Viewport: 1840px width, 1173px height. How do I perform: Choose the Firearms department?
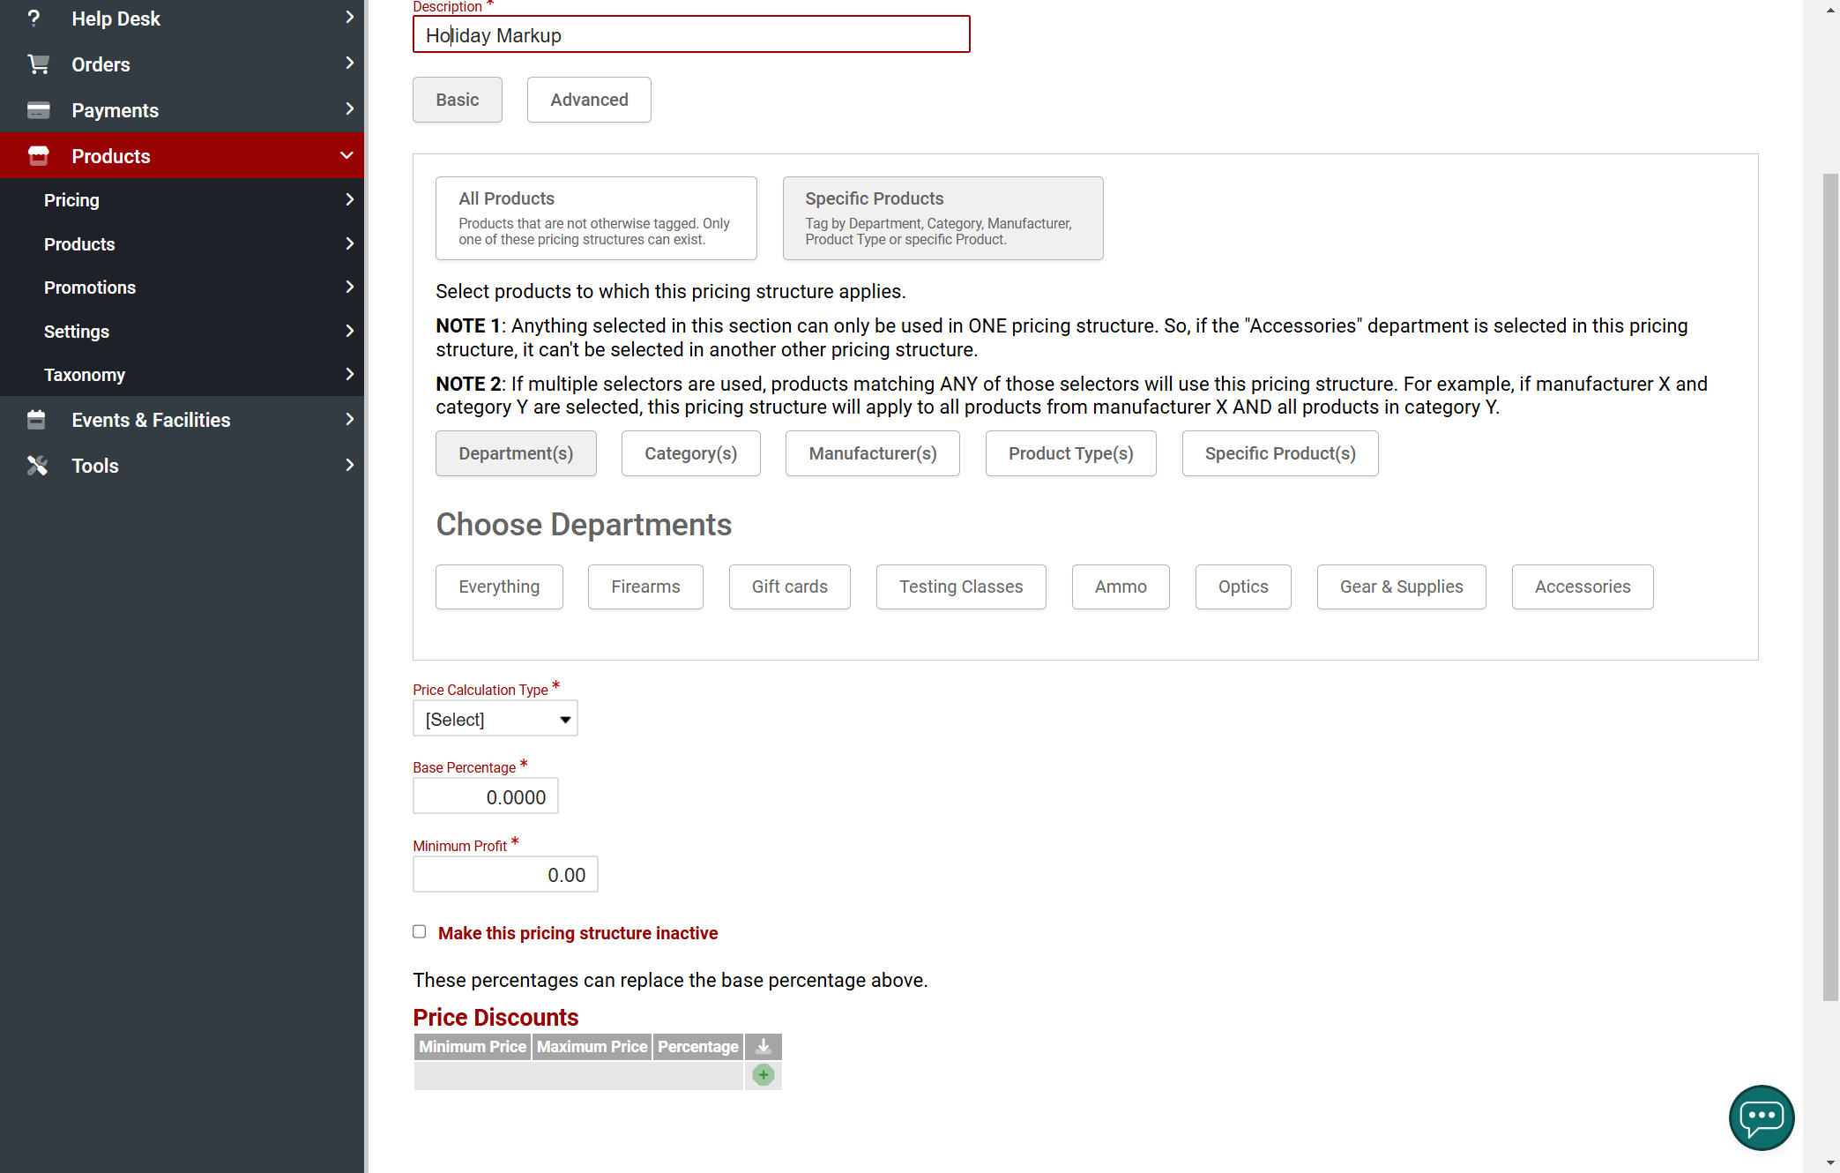(x=645, y=586)
